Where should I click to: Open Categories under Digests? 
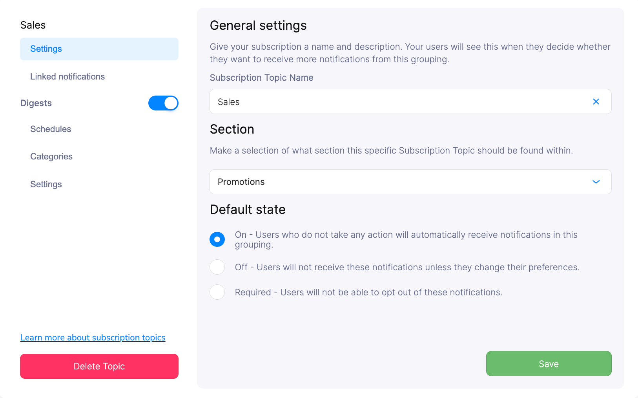click(x=51, y=156)
